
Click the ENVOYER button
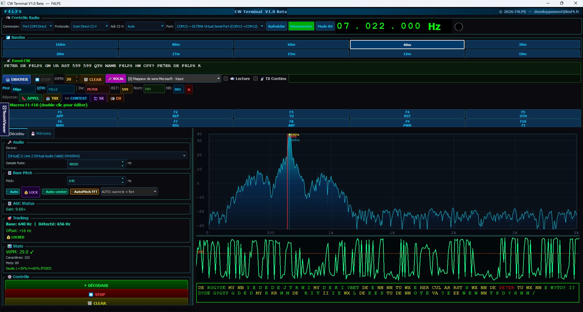[x=17, y=79]
